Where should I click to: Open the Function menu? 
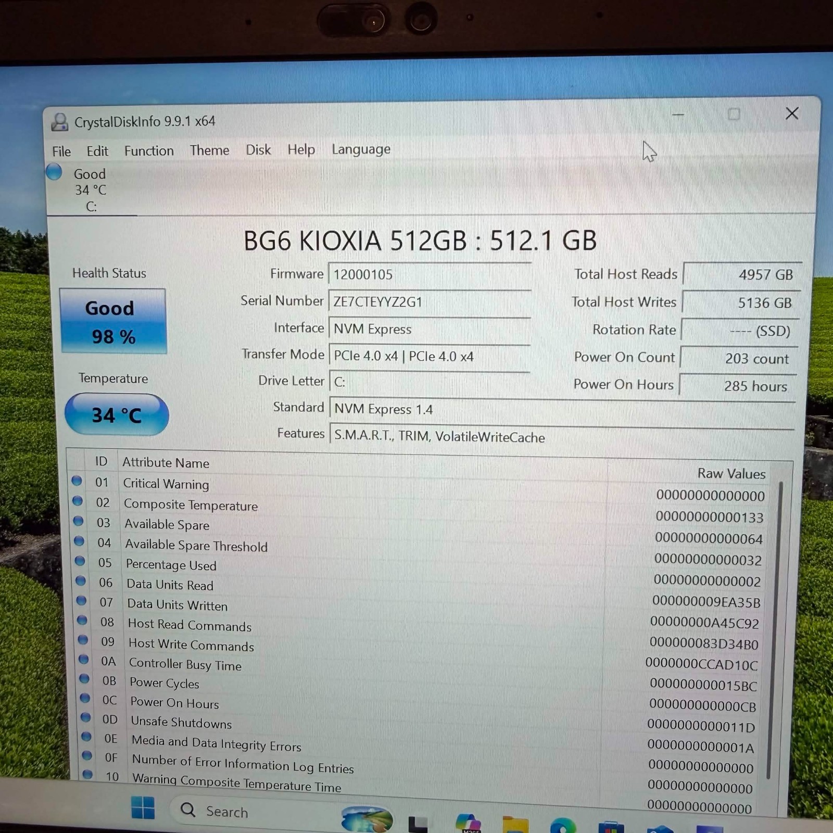[149, 150]
